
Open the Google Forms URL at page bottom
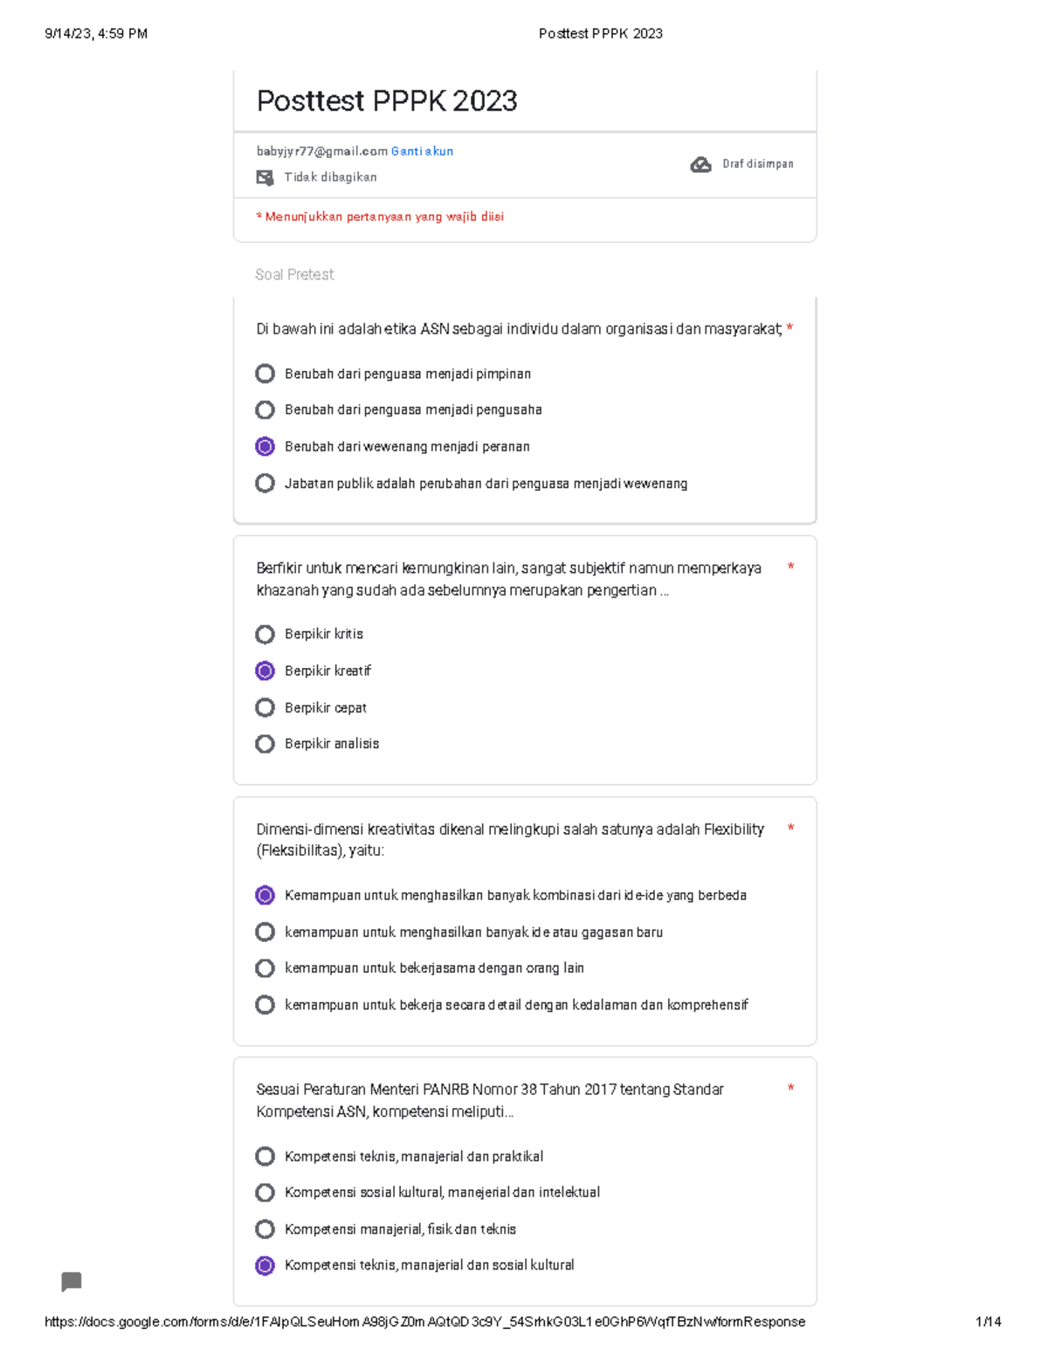(424, 1322)
